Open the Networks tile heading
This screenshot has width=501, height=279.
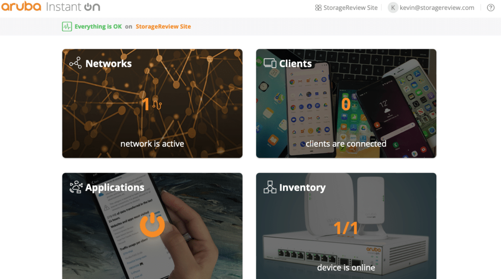[109, 63]
